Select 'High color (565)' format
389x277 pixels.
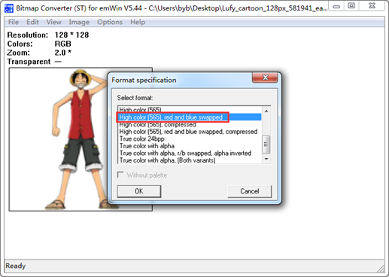coord(190,109)
